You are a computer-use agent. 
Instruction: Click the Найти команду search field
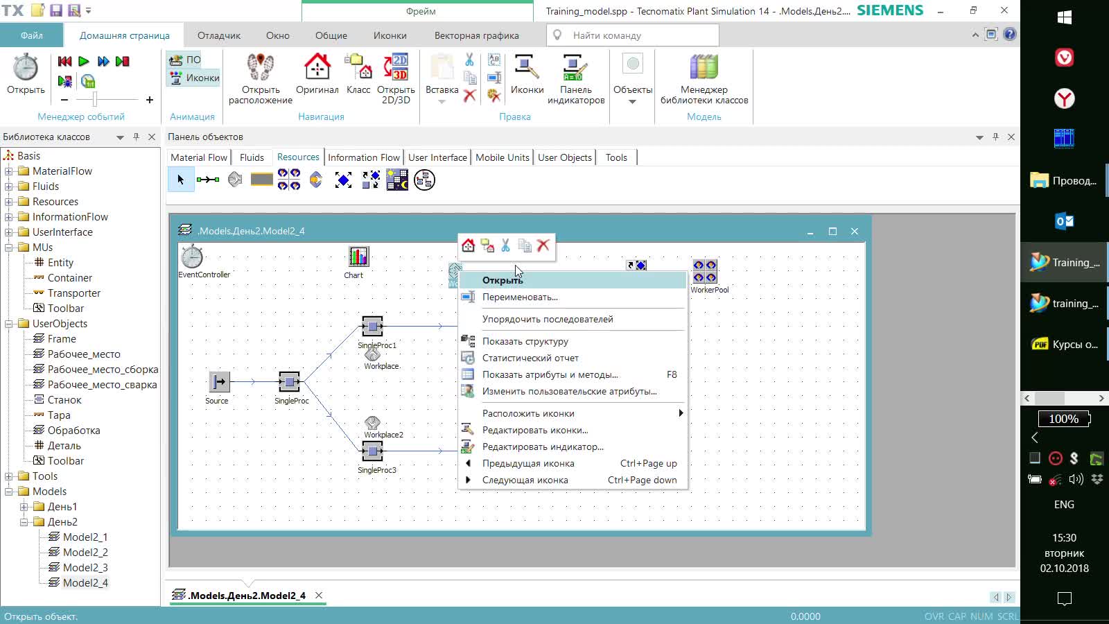pos(633,35)
